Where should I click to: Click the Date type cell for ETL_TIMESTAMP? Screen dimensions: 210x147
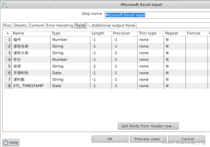pos(70,86)
